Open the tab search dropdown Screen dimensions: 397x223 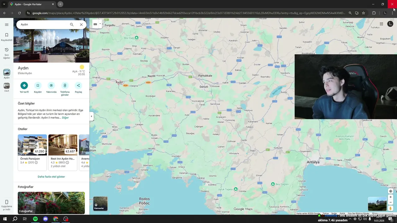tap(4, 4)
